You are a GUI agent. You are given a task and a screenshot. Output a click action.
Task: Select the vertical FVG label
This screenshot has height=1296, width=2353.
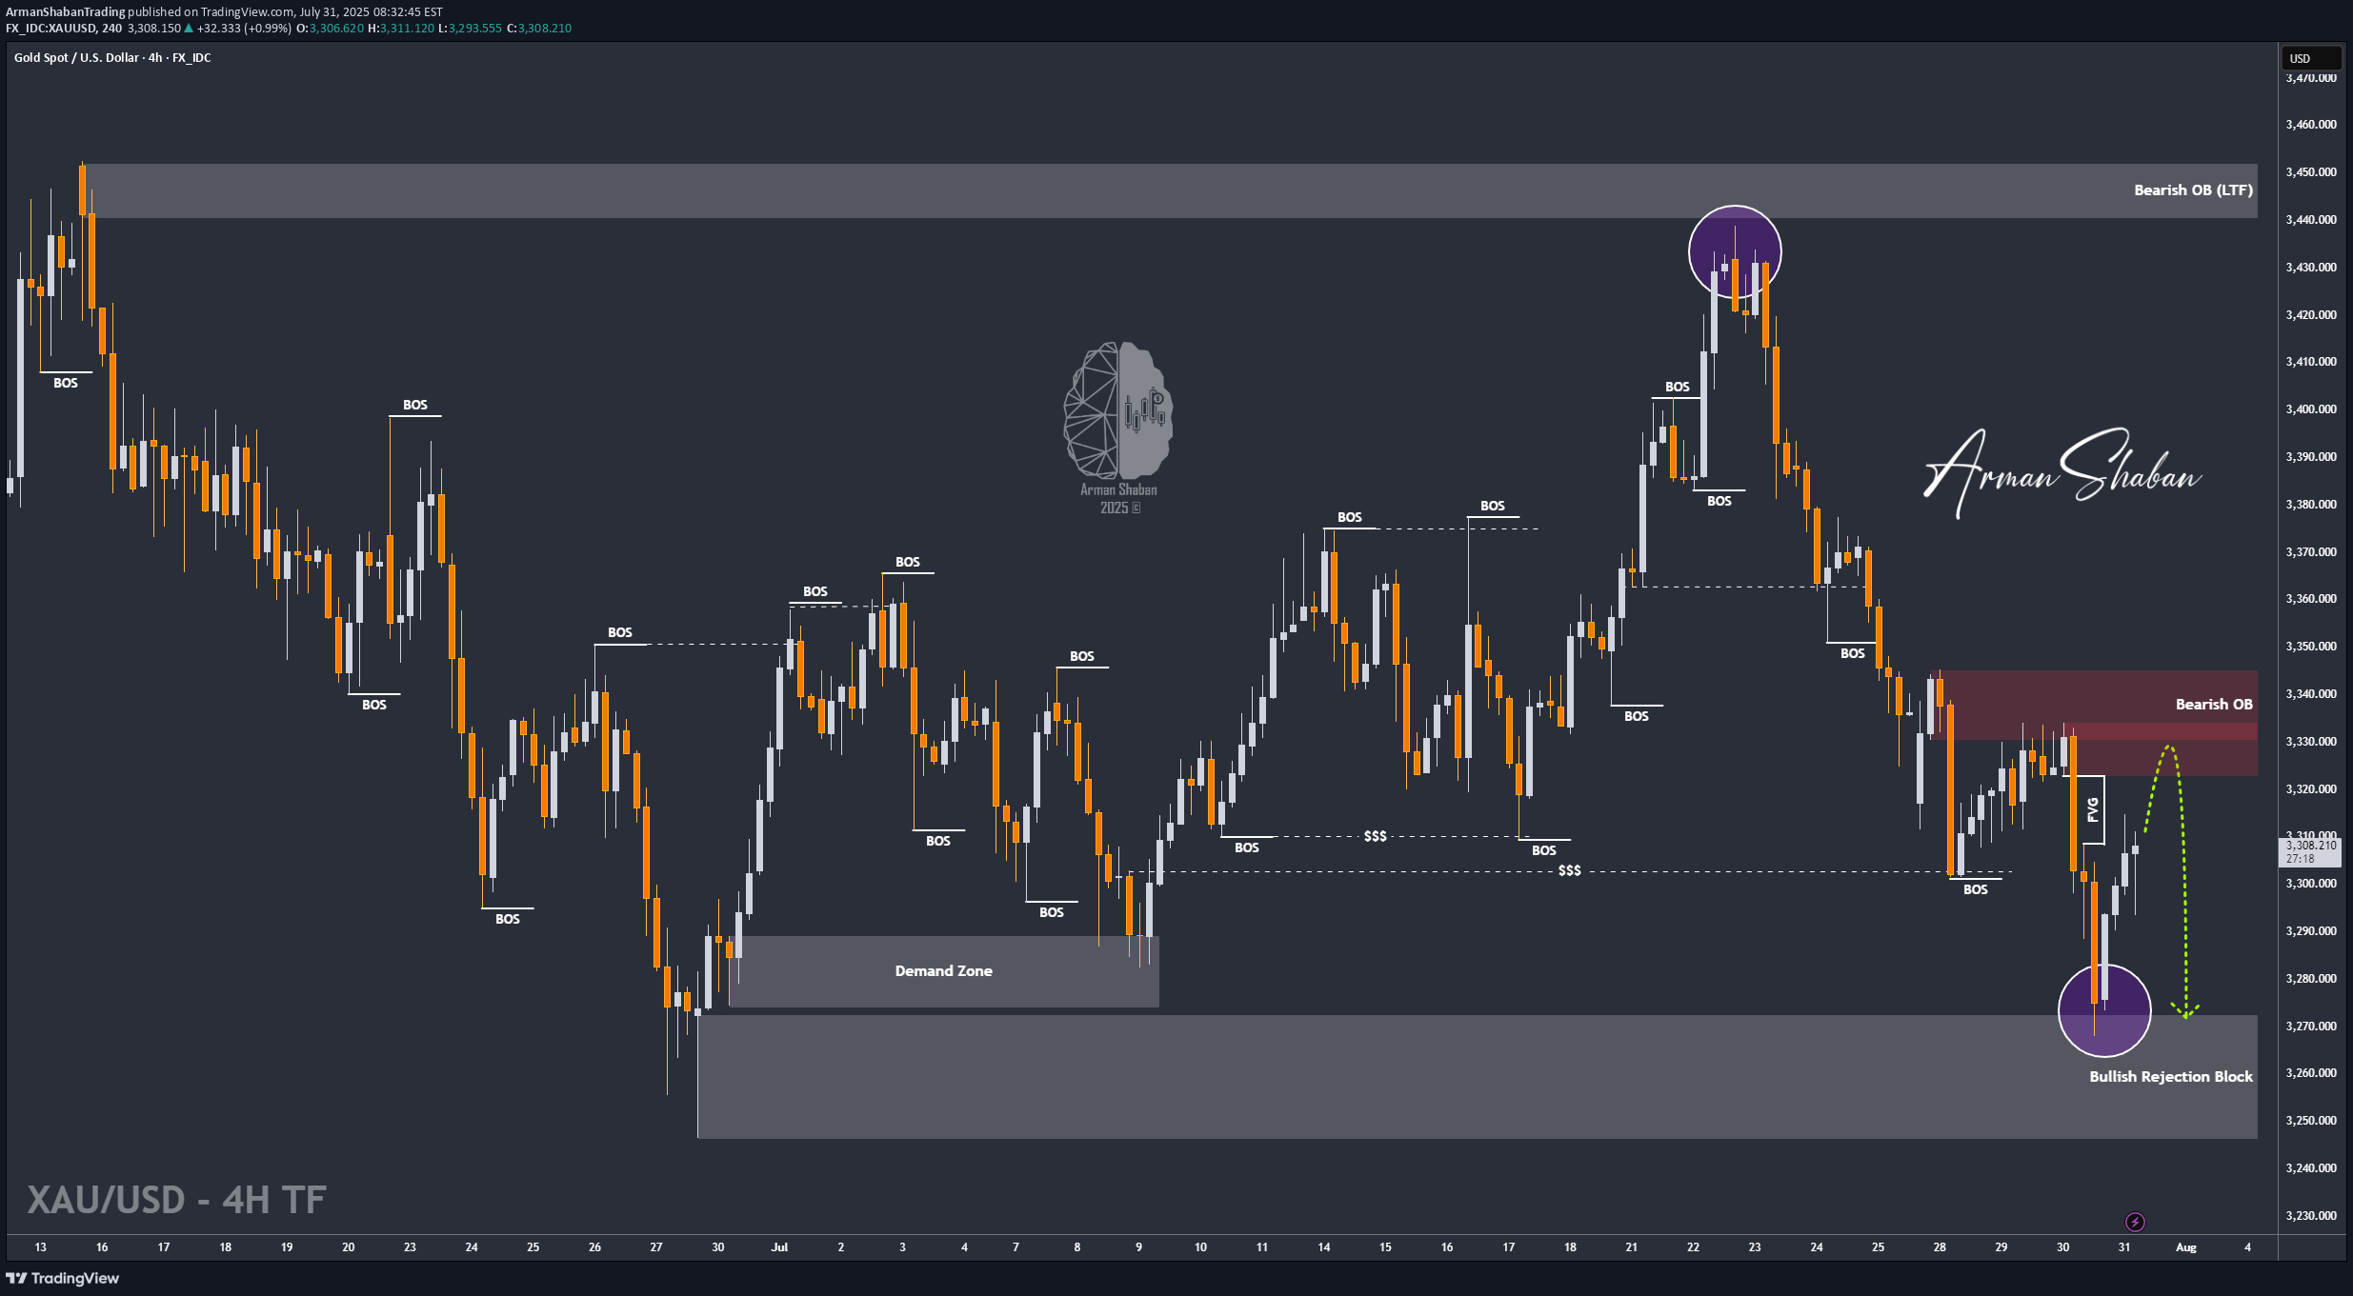coord(2092,809)
